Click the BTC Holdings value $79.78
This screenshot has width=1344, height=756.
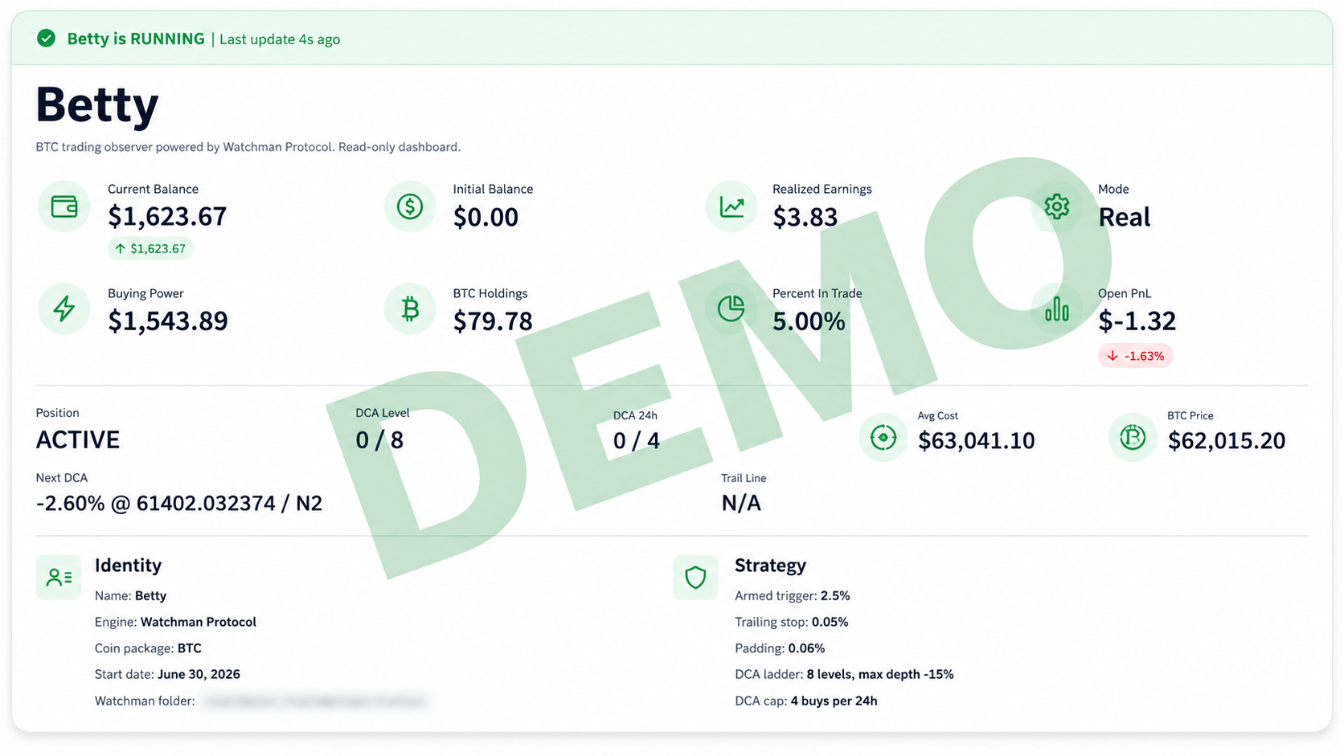click(x=493, y=321)
